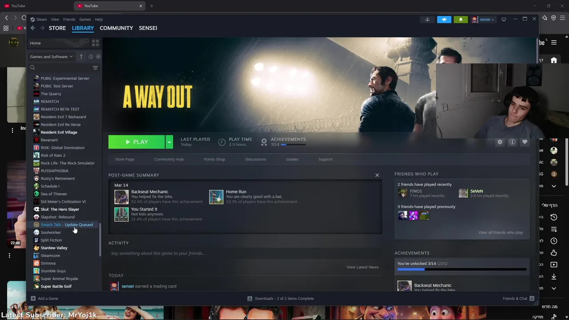Go to the COMMUNITY tab

pos(116,28)
